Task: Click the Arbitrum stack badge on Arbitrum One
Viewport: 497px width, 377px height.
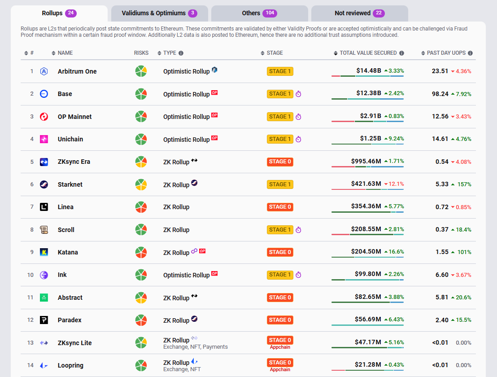Action: click(214, 70)
